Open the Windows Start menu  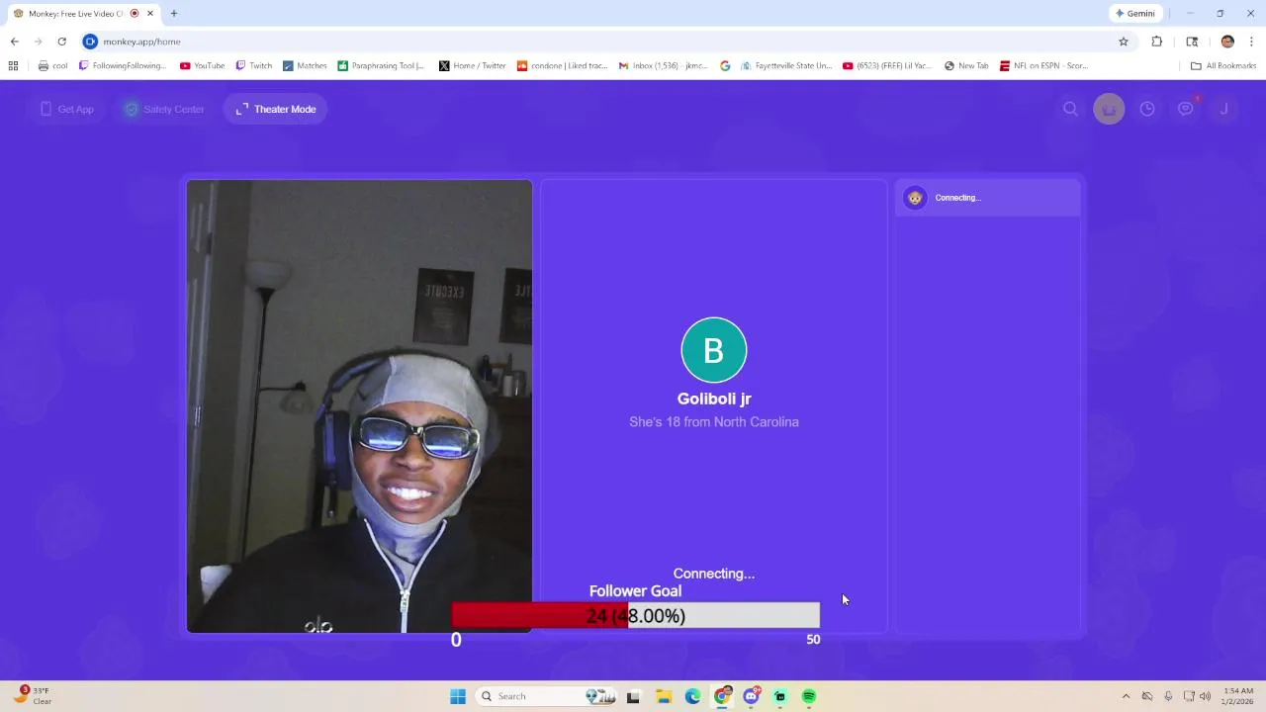tap(458, 696)
